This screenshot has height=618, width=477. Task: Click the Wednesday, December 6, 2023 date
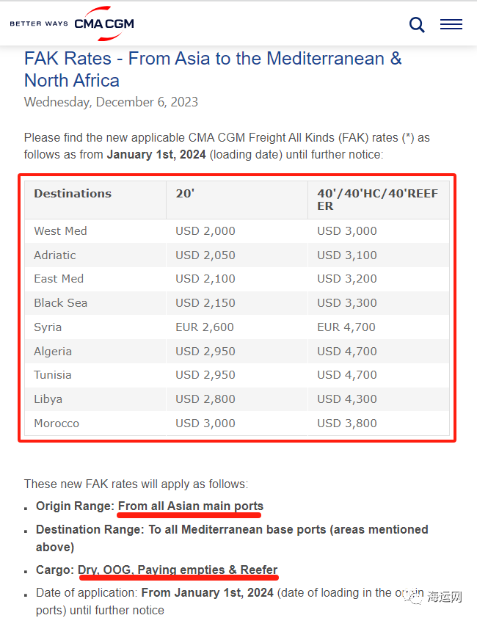pos(111,102)
